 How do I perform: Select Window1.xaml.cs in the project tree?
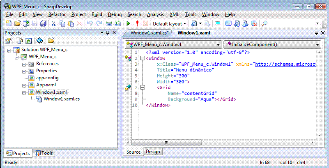(x=62, y=99)
